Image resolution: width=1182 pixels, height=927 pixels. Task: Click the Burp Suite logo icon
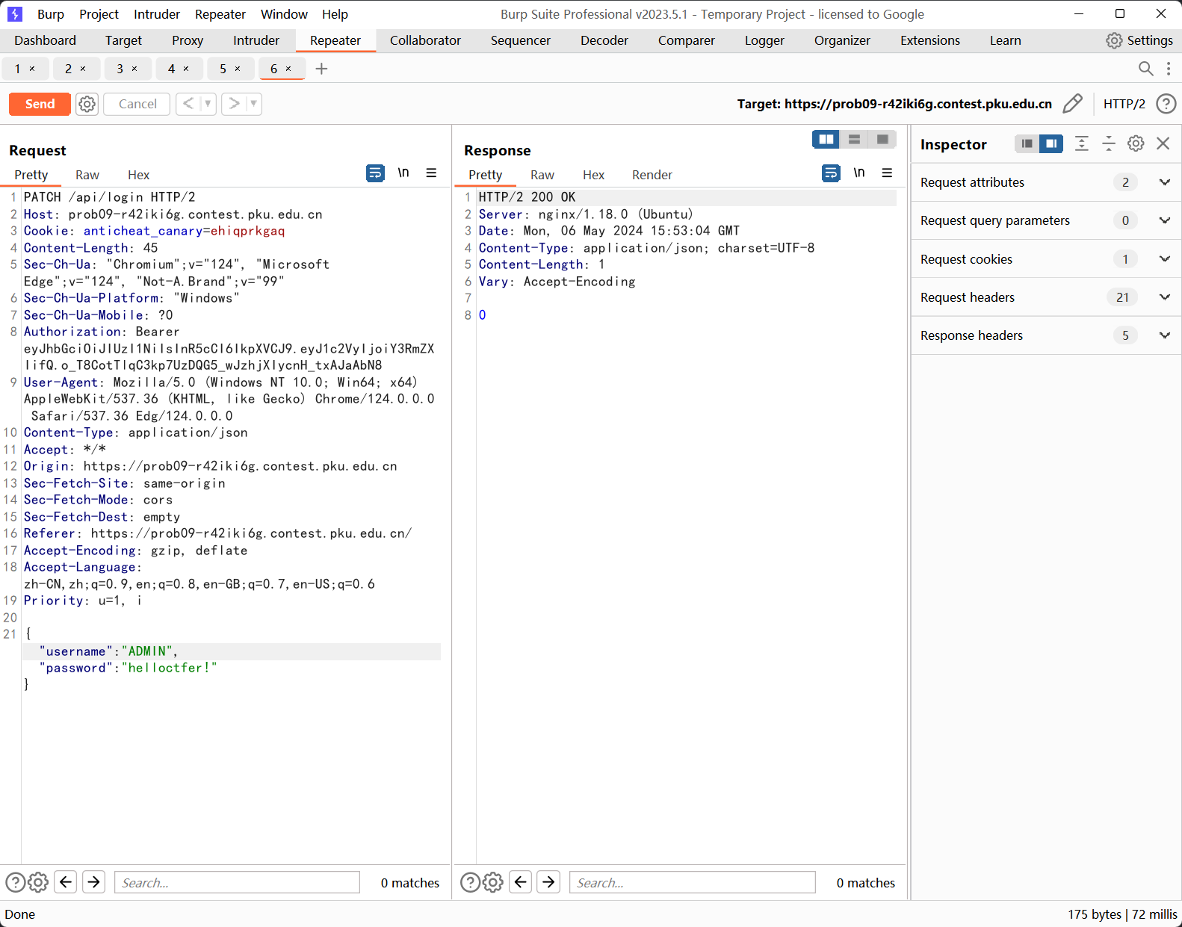pos(14,13)
